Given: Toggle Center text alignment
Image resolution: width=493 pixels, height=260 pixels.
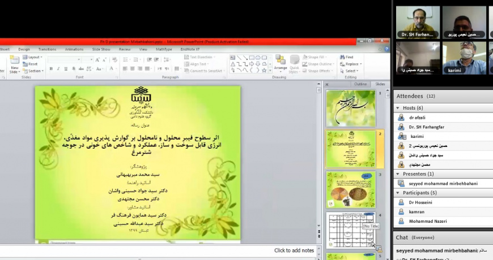Looking at the screenshot, I should [x=133, y=69].
